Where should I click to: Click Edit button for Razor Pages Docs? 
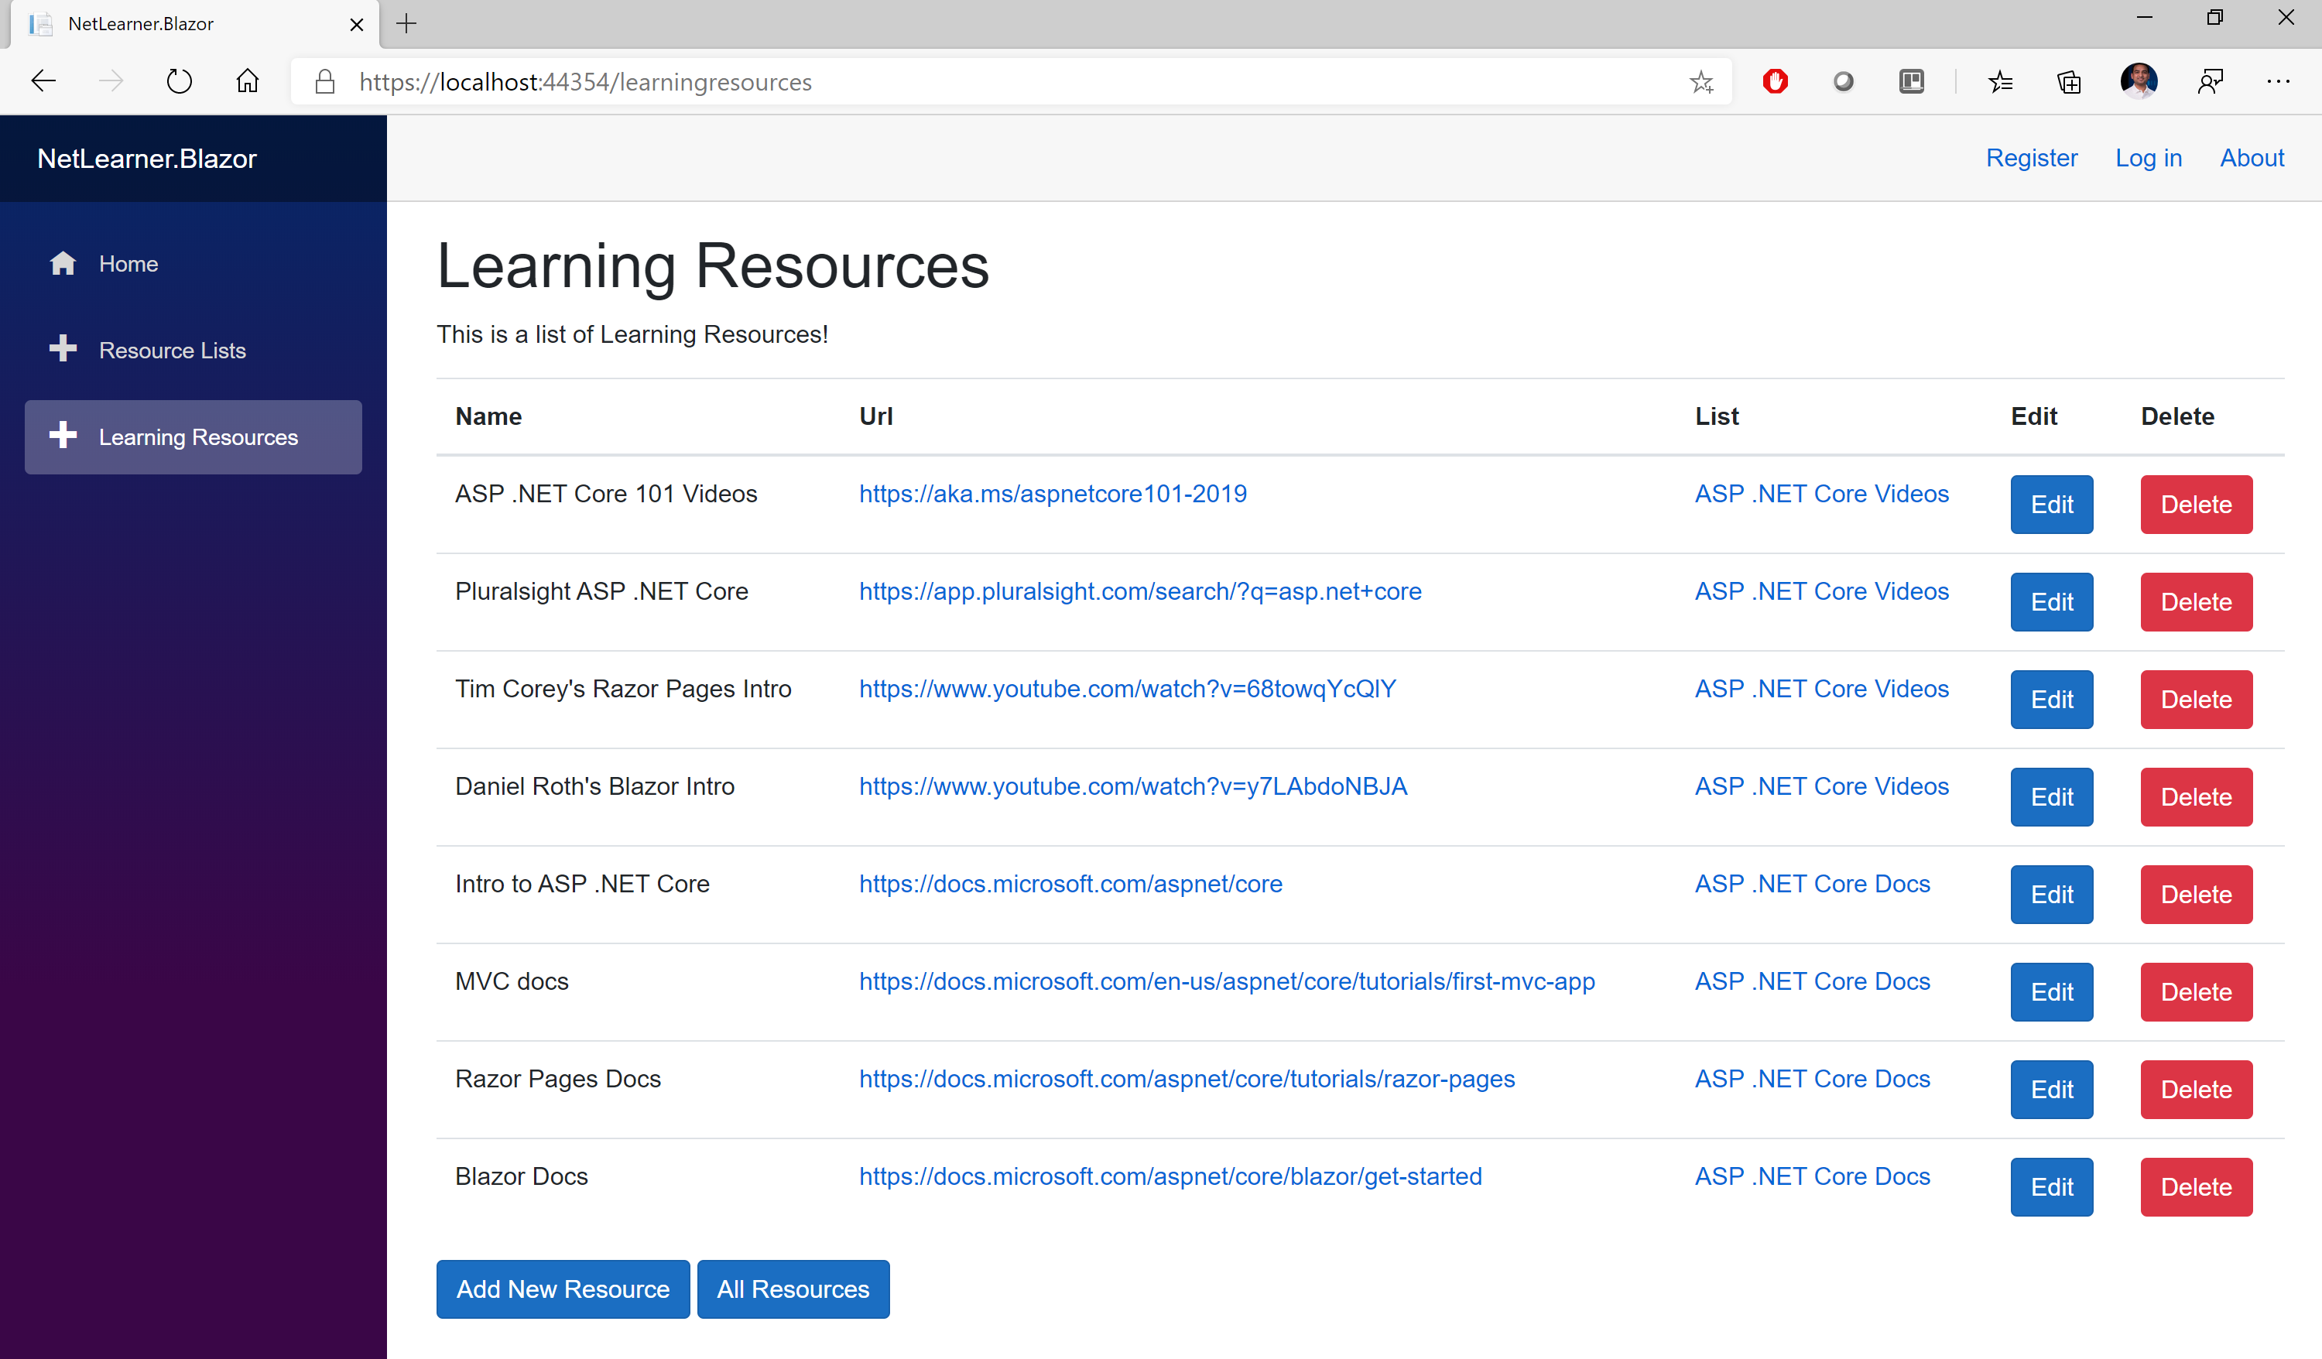[2050, 1089]
